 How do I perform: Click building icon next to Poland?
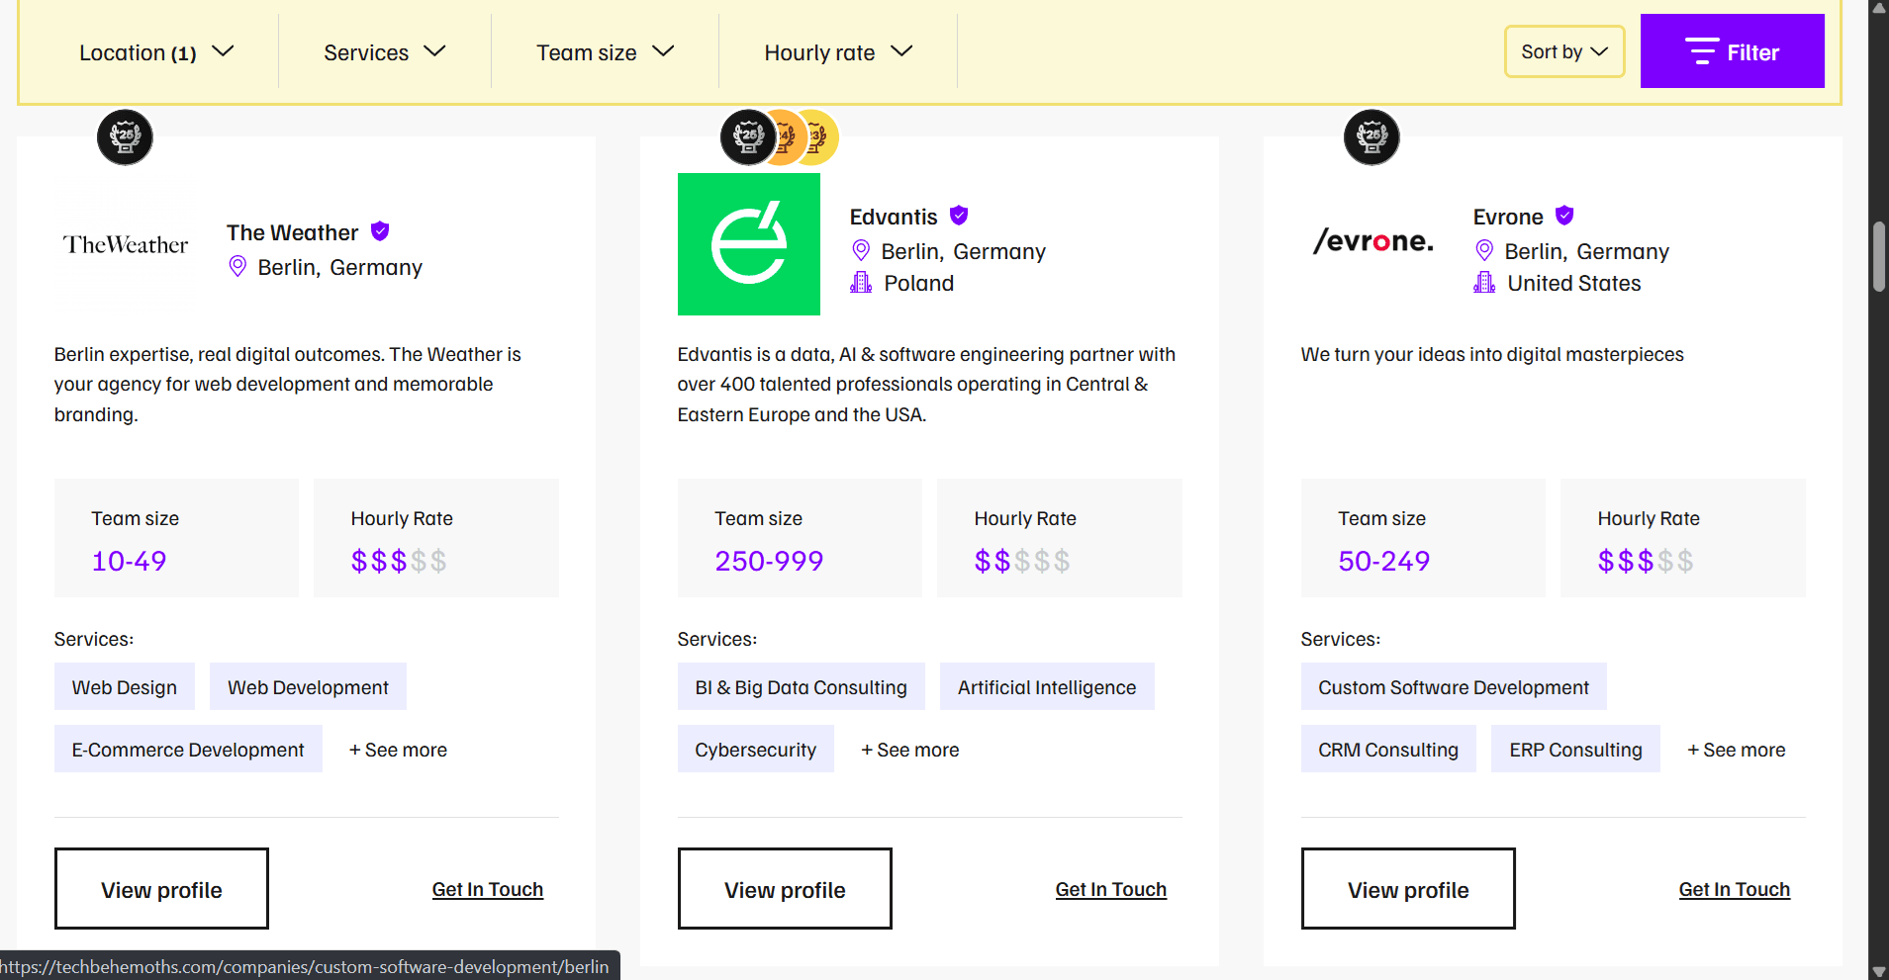click(861, 283)
